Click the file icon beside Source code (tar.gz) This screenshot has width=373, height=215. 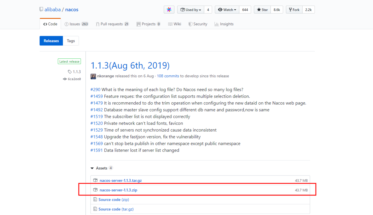95,209
